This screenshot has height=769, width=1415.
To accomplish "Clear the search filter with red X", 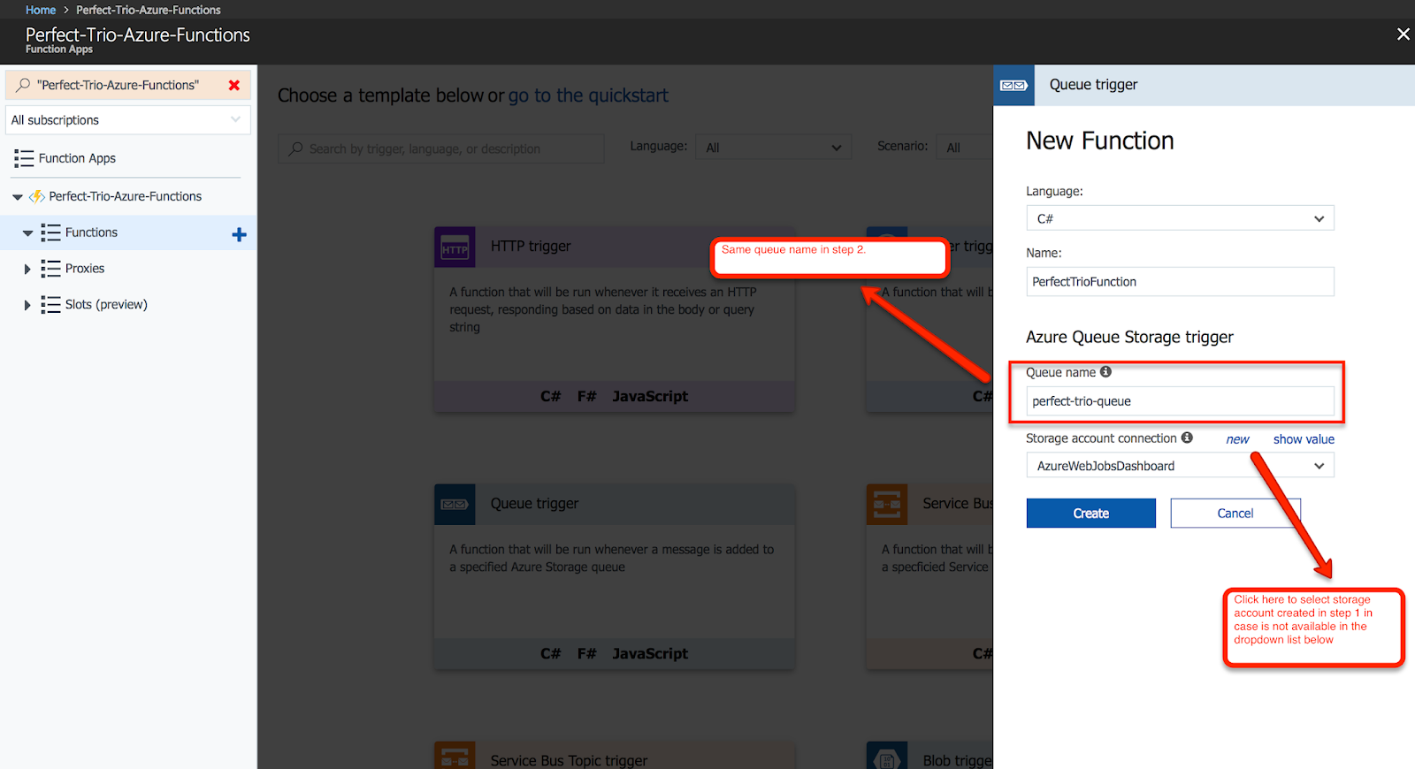I will point(234,85).
